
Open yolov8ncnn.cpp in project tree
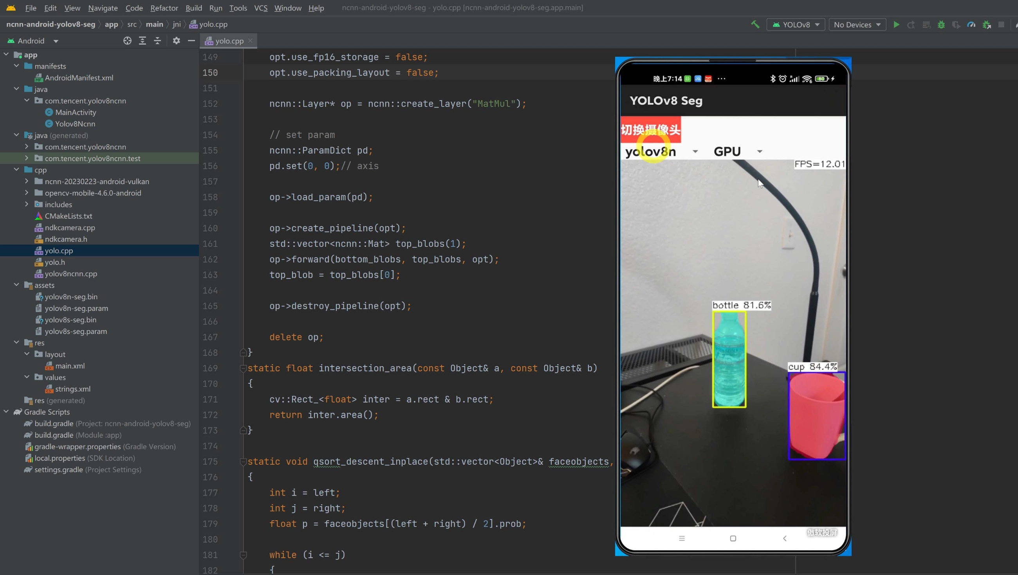coord(71,273)
